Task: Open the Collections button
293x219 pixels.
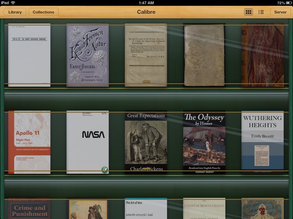Action: 44,12
